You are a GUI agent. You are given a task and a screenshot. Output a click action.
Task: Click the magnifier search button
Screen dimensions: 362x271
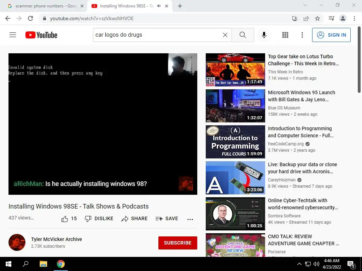[243, 35]
